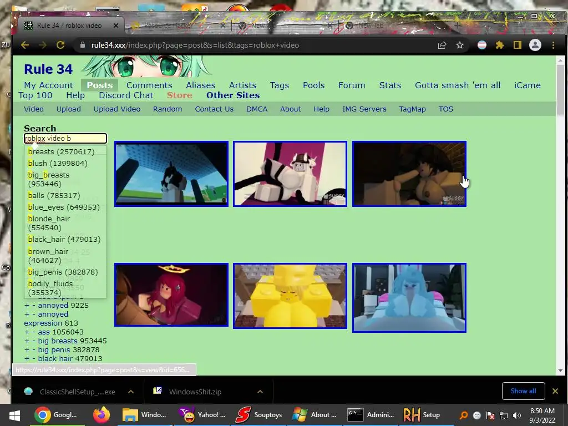Toggle the browser side panel icon
Screen dimensions: 568x426
click(x=518, y=45)
